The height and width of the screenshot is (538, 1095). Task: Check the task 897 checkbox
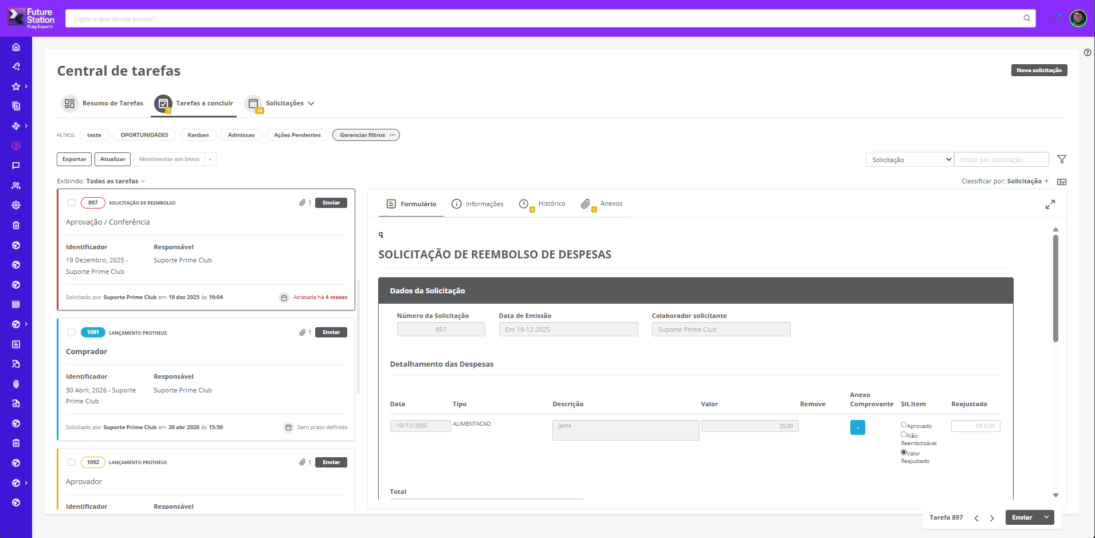click(x=72, y=203)
